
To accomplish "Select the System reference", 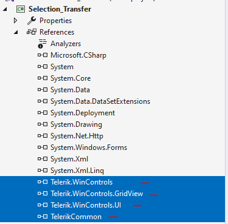I will 62,67.
